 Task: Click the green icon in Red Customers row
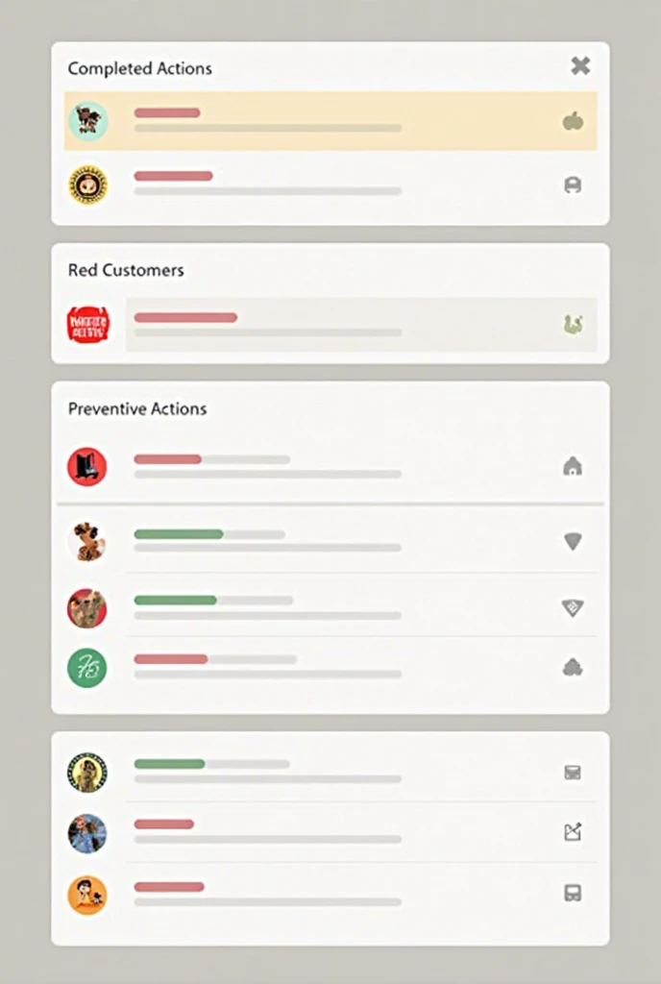(573, 325)
